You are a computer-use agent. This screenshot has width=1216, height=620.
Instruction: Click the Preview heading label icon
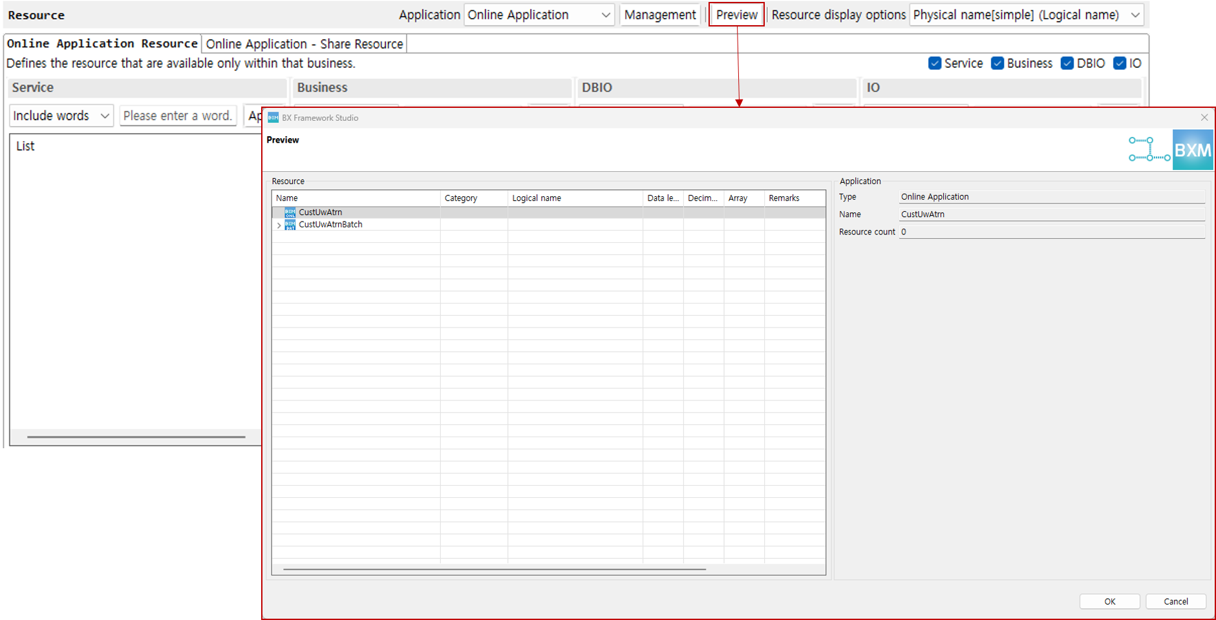point(283,139)
